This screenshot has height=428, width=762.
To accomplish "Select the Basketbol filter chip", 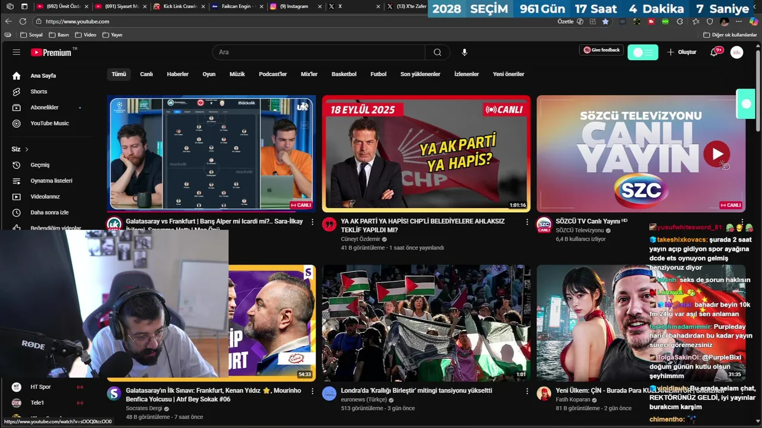I will tap(344, 74).
